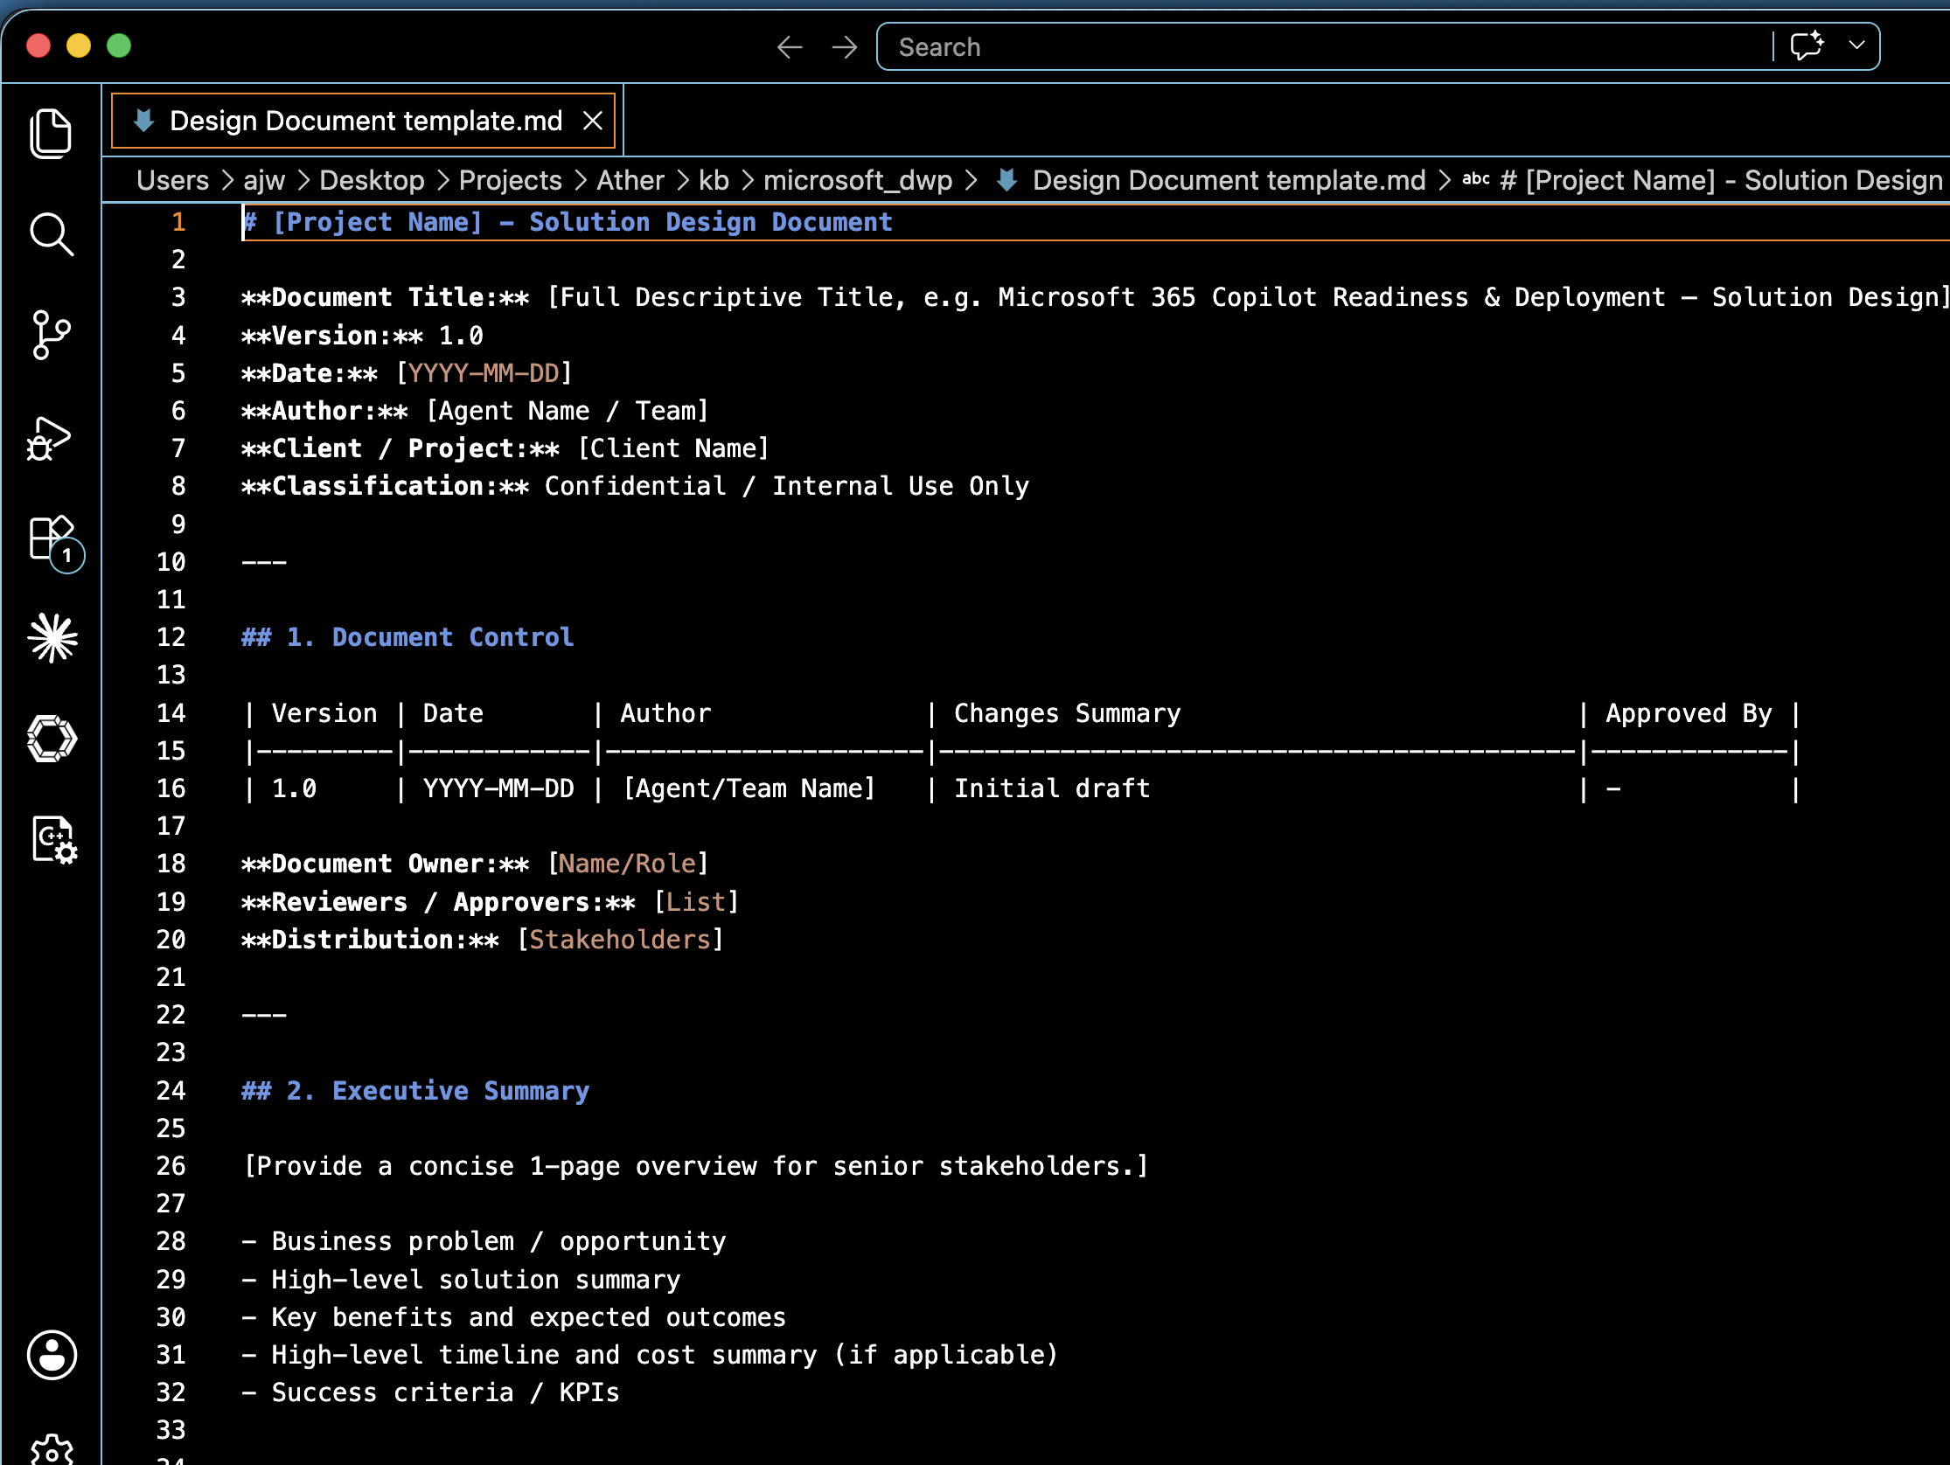Click the '[Agent/Team Name]' table cell

(749, 788)
